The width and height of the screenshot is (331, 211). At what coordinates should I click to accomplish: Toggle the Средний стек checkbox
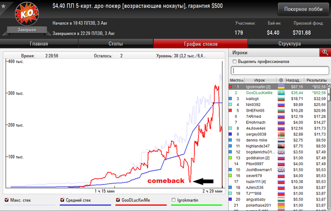point(62,200)
